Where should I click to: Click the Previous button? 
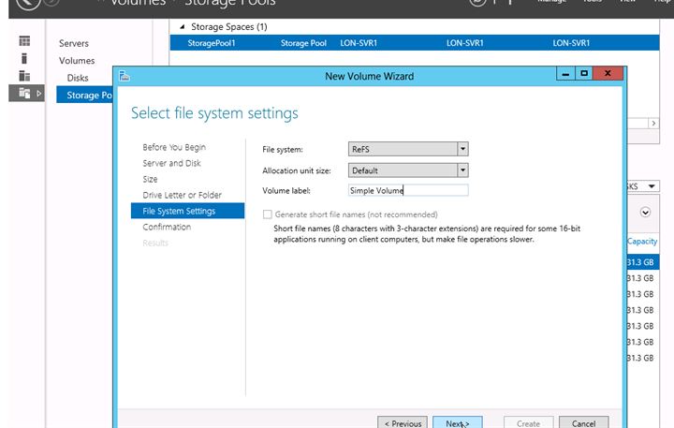403,423
